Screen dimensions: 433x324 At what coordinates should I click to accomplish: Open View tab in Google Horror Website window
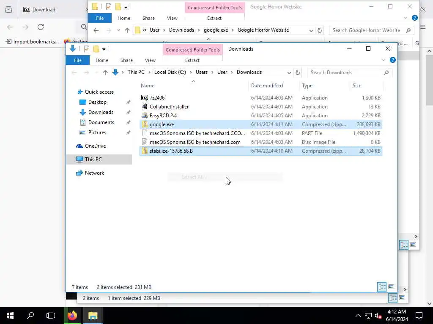(x=173, y=18)
